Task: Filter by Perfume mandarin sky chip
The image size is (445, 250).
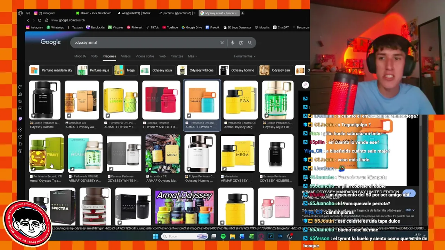Action: [51, 70]
